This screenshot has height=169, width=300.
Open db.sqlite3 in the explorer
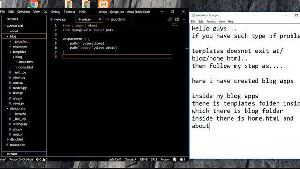[16, 139]
